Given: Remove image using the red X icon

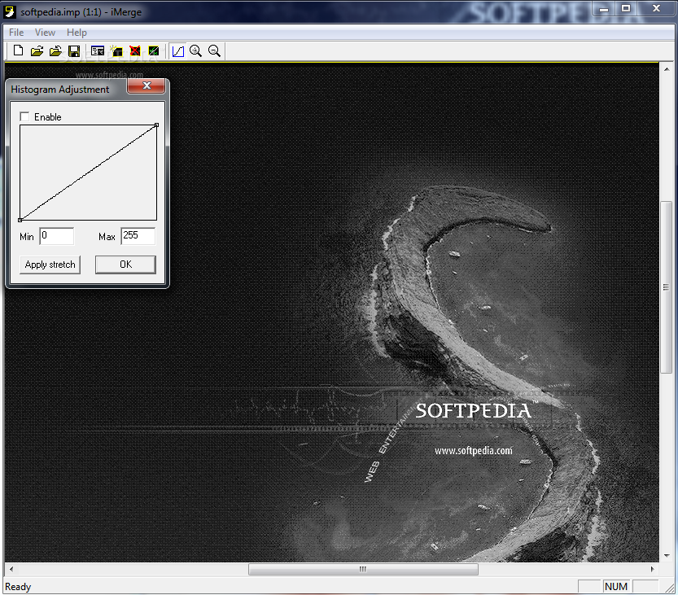Looking at the screenshot, I should pos(135,51).
